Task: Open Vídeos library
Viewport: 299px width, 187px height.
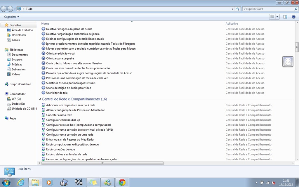Action: tap(16, 74)
